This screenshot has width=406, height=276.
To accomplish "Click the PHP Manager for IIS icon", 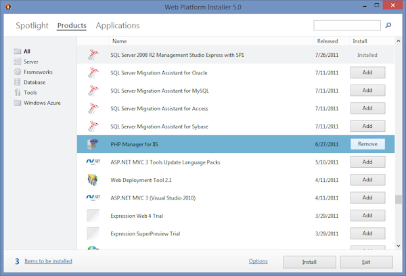I will click(x=93, y=144).
